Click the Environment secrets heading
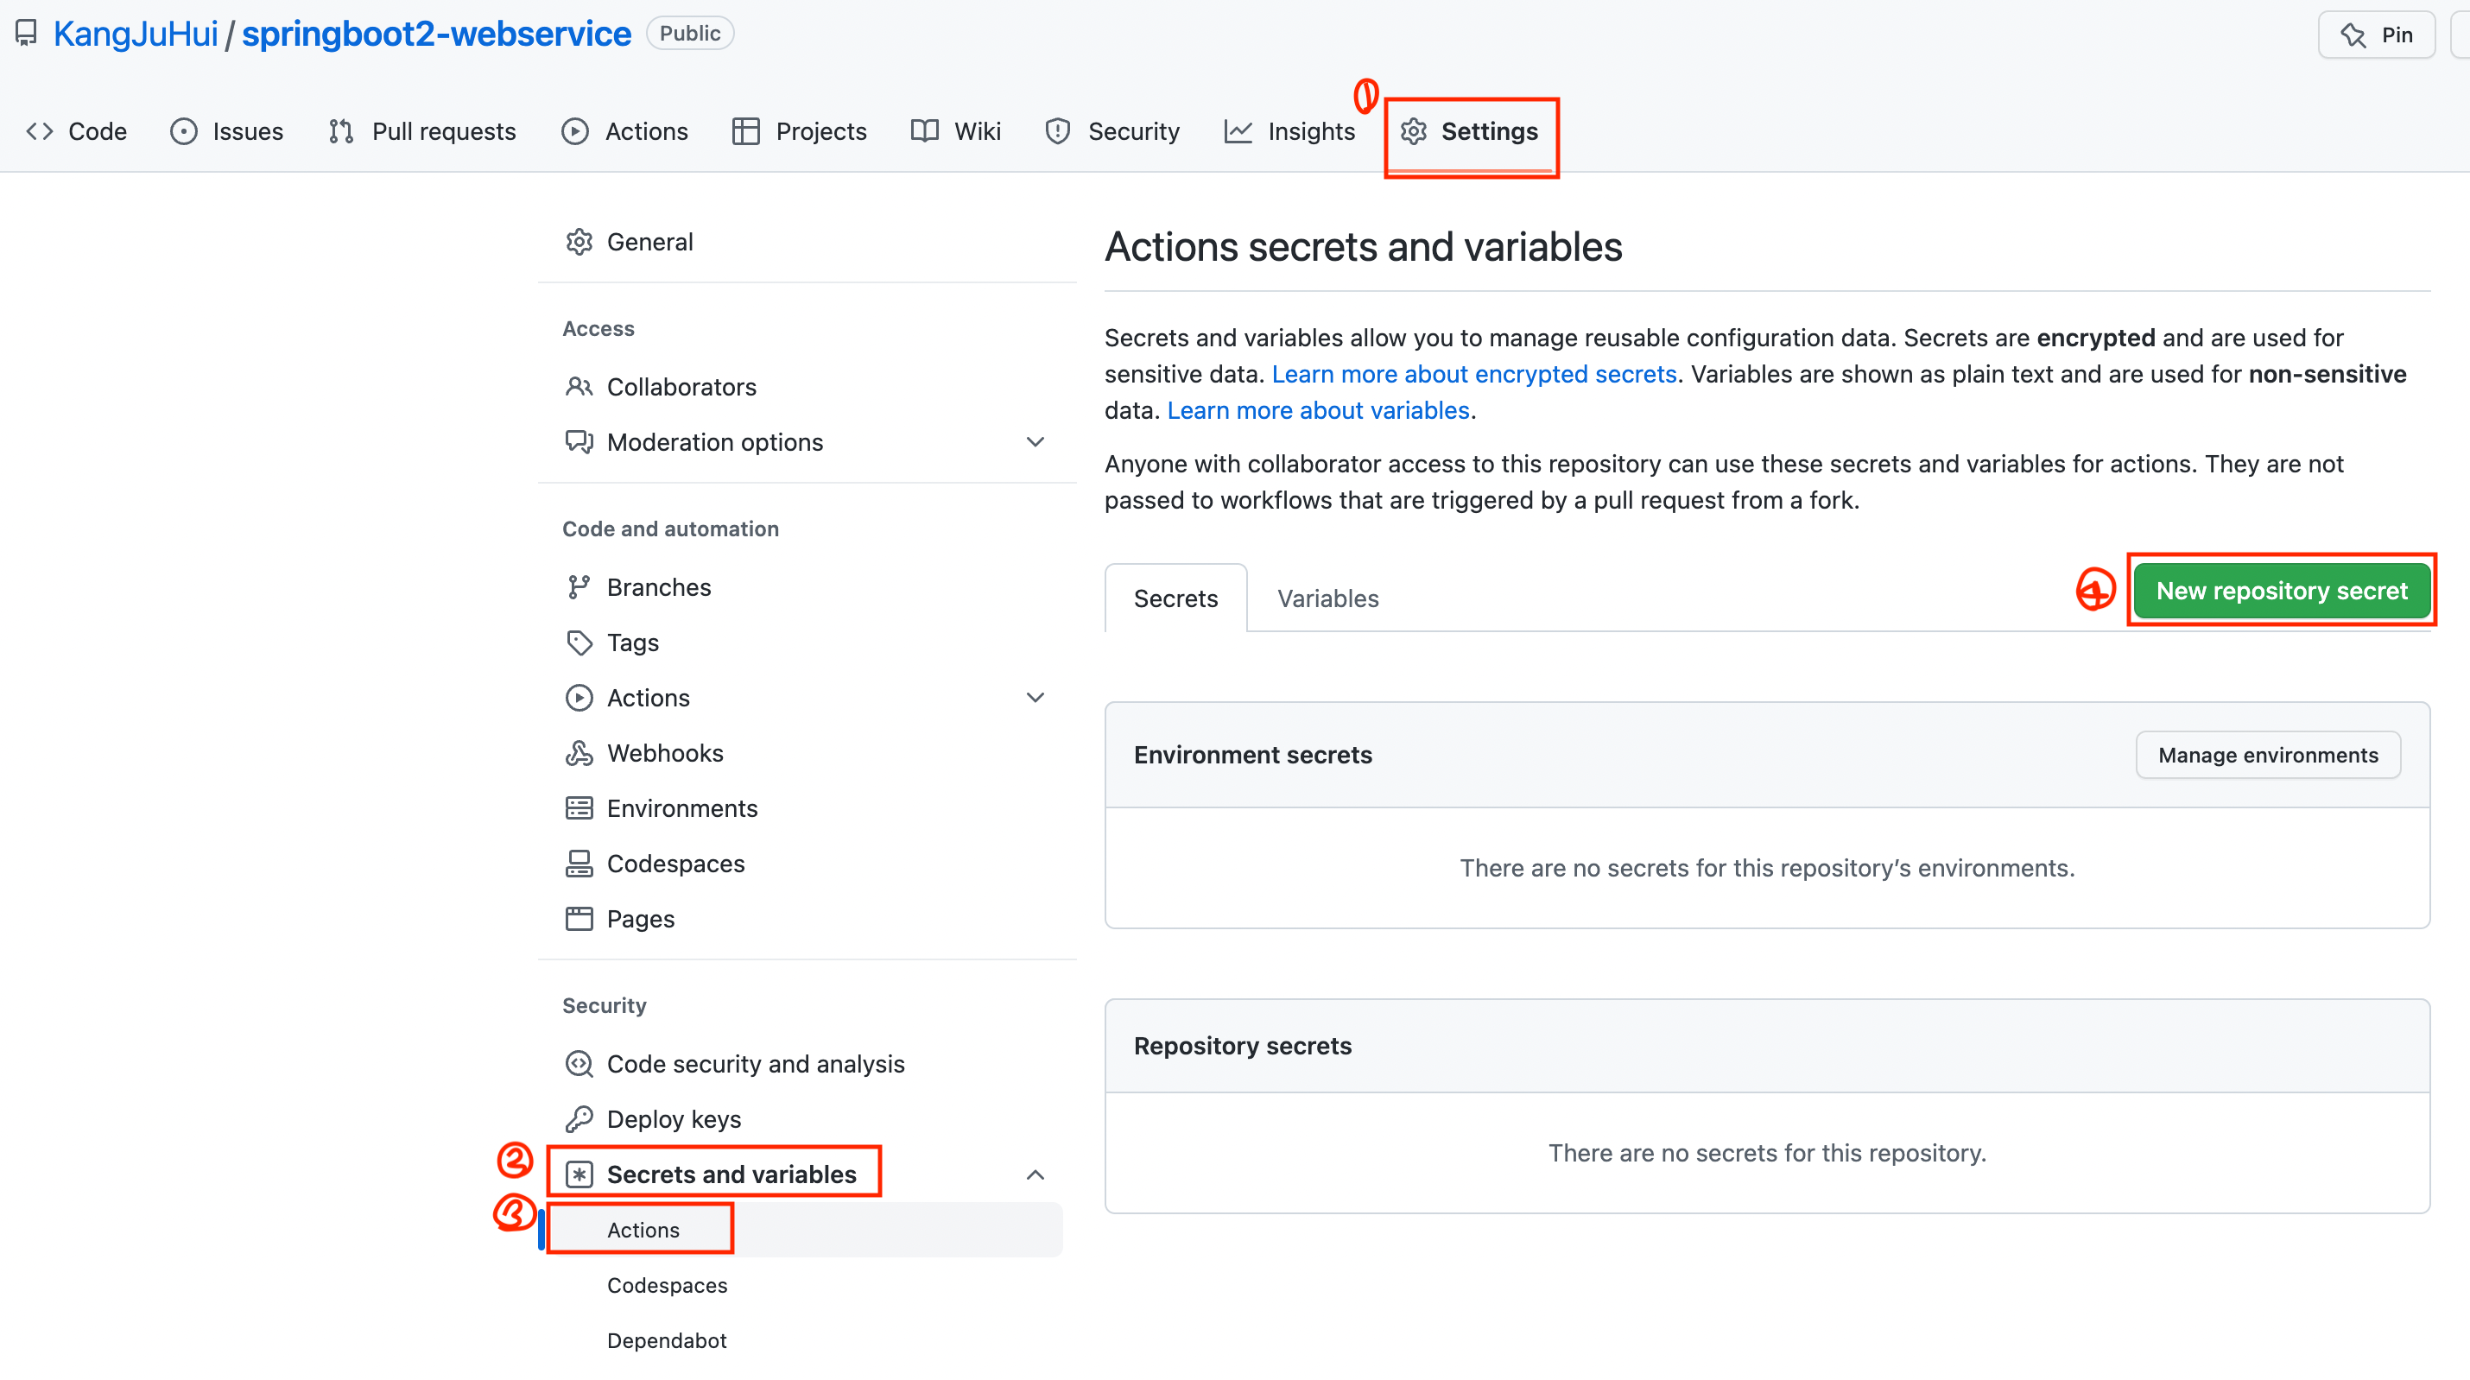Image resolution: width=2470 pixels, height=1380 pixels. [x=1252, y=756]
